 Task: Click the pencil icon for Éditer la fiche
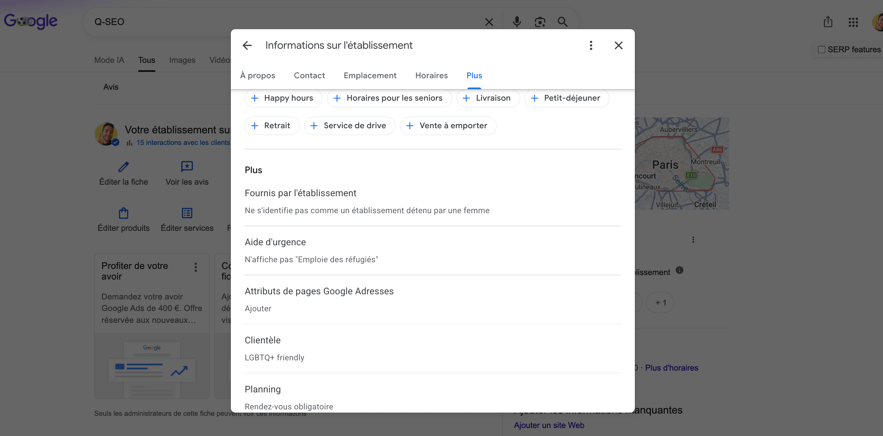coord(123,167)
